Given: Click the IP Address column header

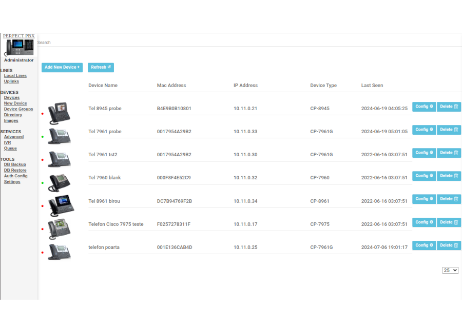Looking at the screenshot, I should coord(245,86).
